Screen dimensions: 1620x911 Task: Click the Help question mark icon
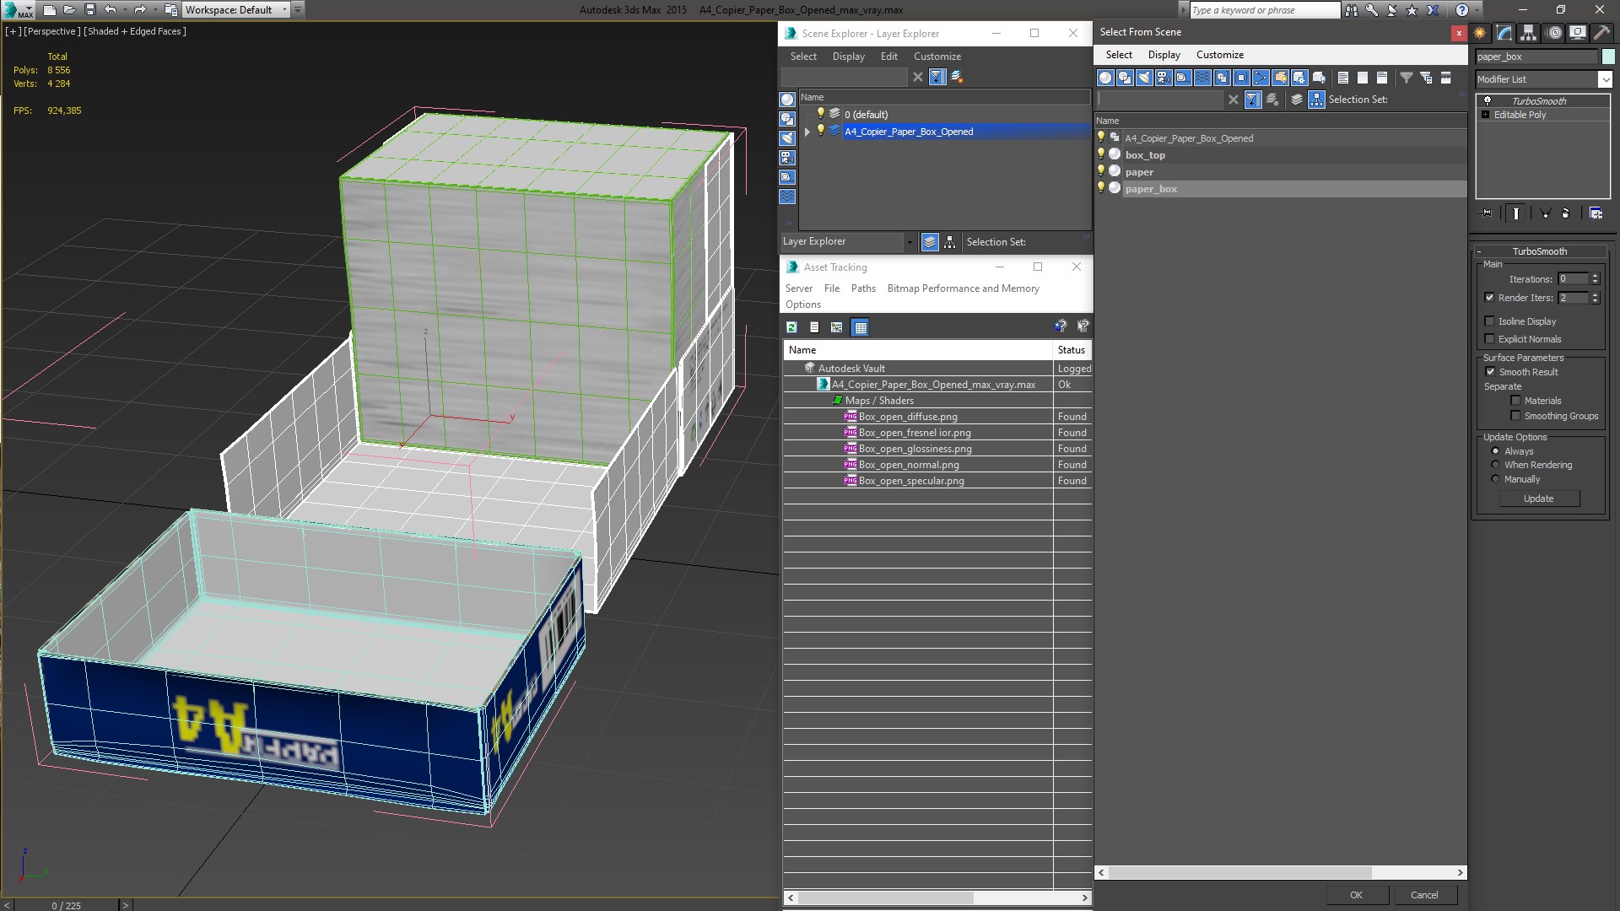pyautogui.click(x=1462, y=10)
